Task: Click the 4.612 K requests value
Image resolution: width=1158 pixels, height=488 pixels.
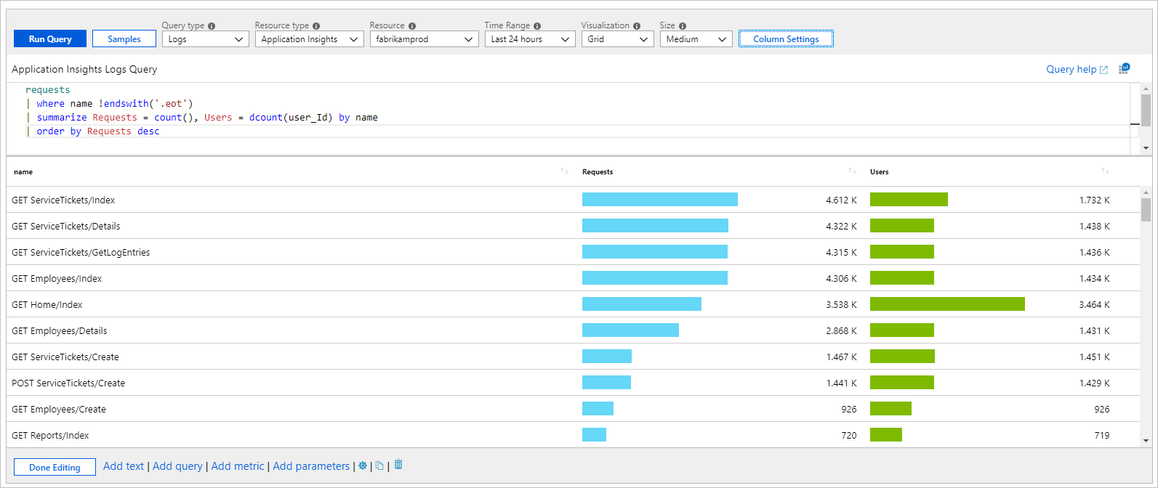Action: [841, 200]
